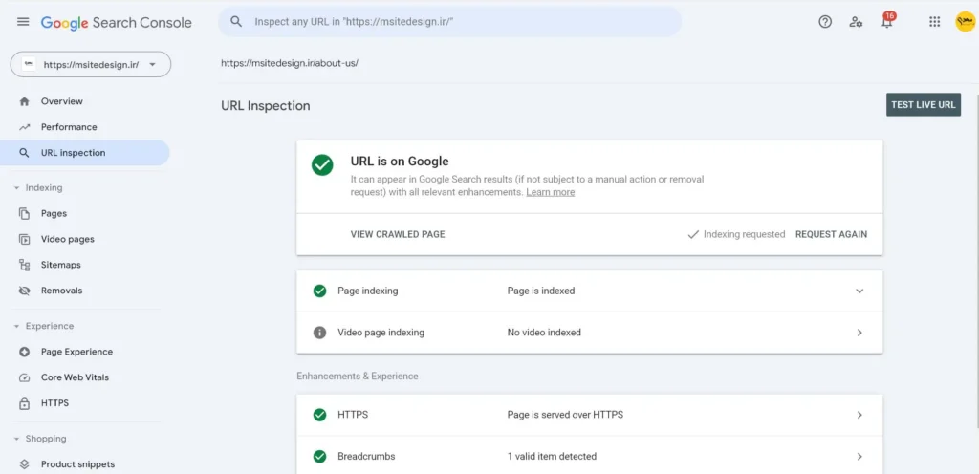Focus the Inspect any URL search field

(449, 22)
